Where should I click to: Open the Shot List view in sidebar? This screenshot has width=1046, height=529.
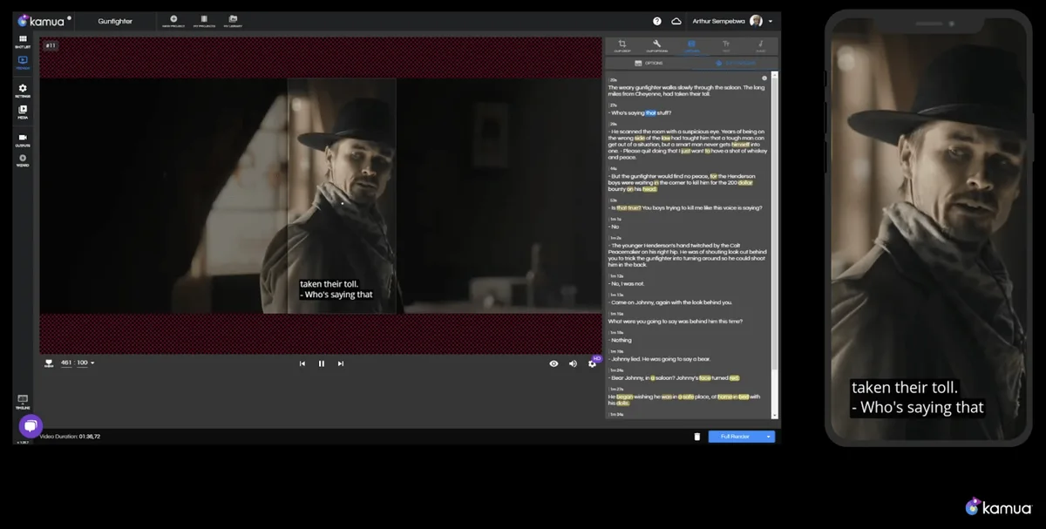click(x=23, y=41)
